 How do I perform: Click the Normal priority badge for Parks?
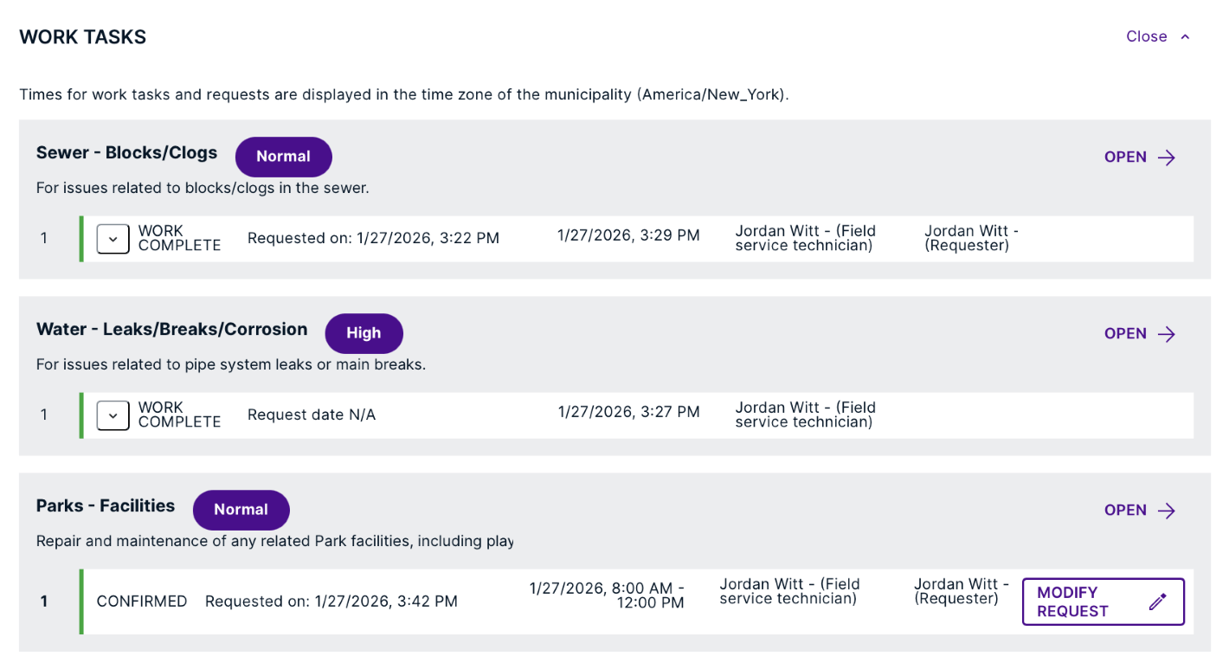pos(241,510)
